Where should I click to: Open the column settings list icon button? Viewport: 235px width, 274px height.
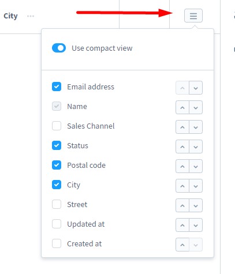click(193, 16)
